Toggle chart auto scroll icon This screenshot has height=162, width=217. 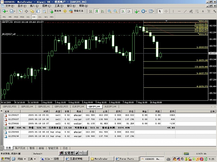[x=123, y=11]
